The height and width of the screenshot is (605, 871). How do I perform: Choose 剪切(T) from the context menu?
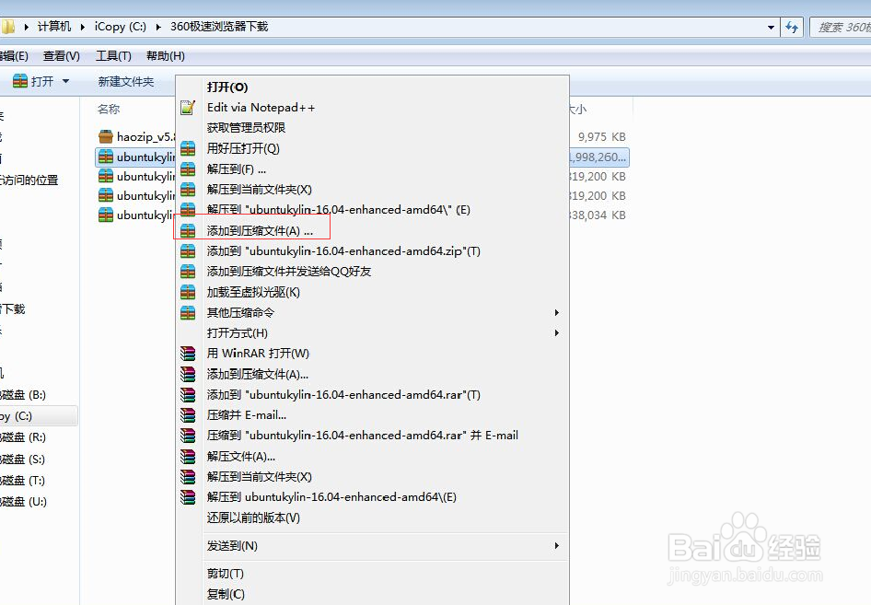225,574
